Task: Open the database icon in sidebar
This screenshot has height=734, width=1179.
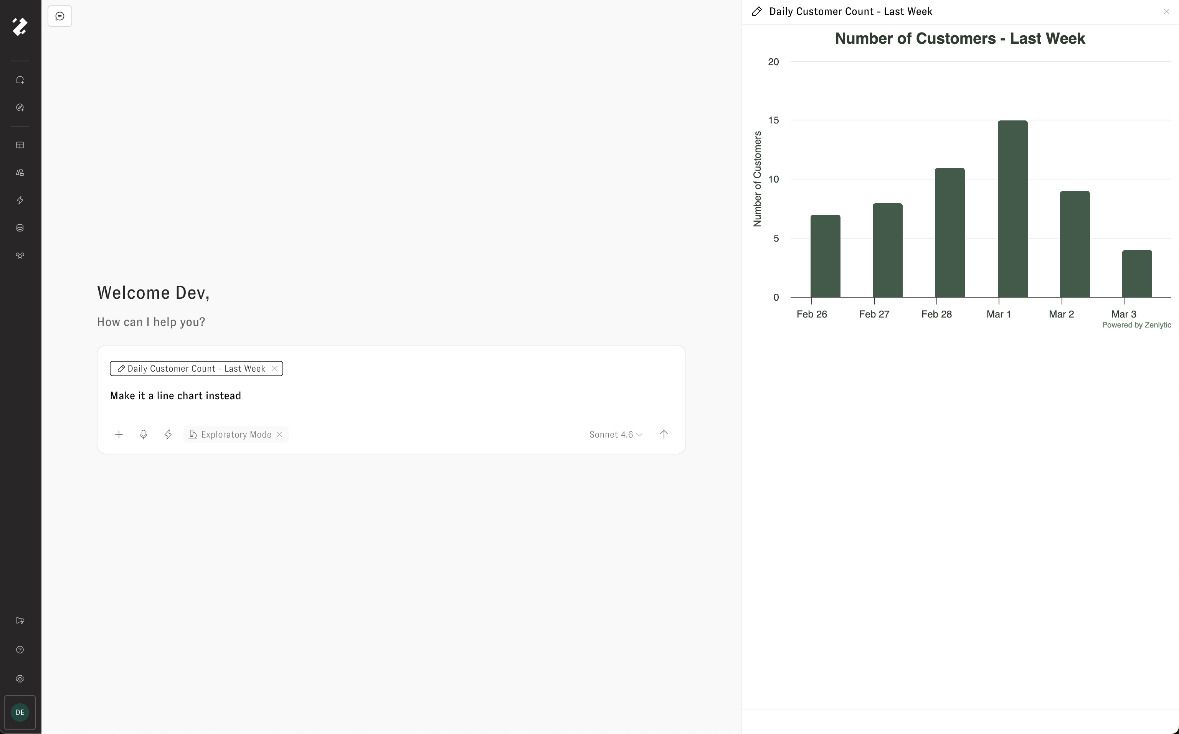Action: tap(20, 228)
